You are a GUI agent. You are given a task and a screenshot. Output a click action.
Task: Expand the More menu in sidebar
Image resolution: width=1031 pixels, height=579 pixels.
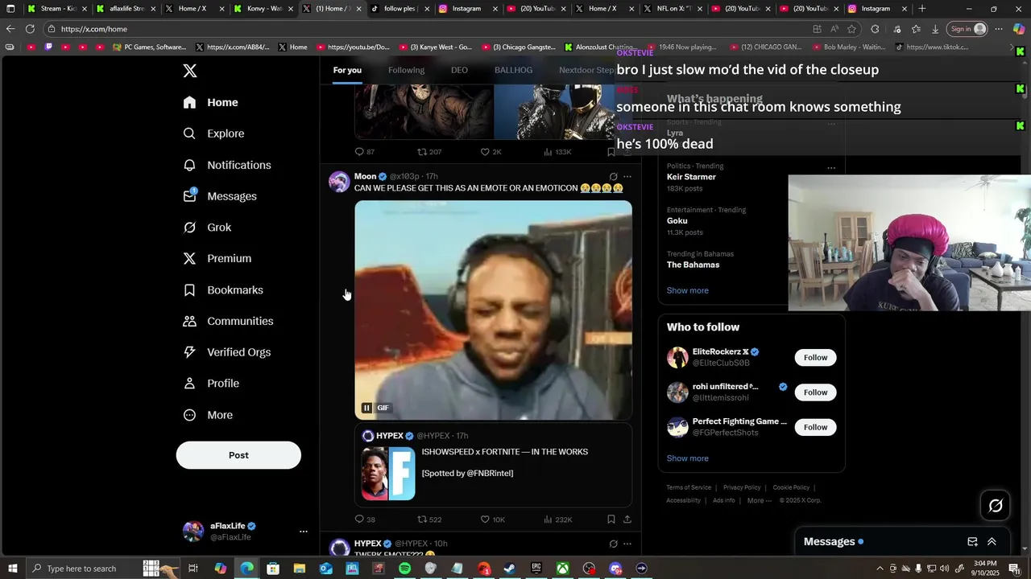point(208,415)
